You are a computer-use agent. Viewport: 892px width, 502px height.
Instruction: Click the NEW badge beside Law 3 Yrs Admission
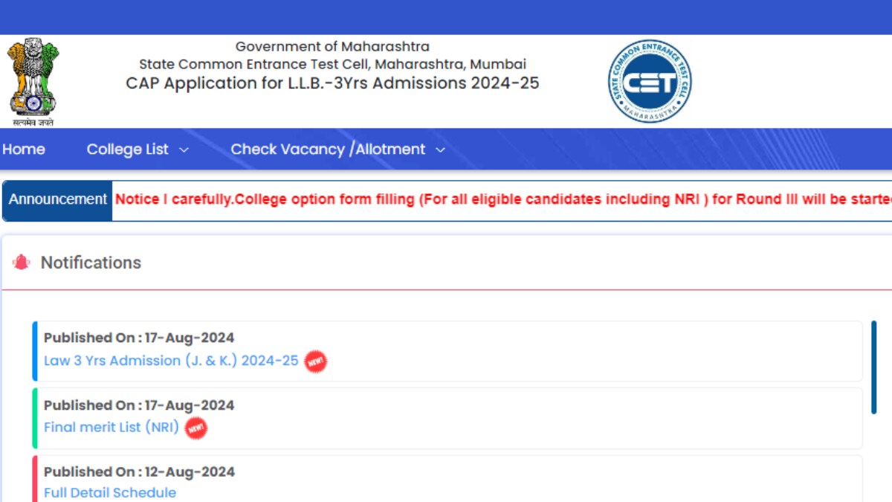316,361
